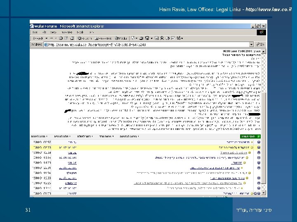This screenshot has width=297, height=222.
Task: Open the Back button history dropdown
Action: [x=47, y=38]
